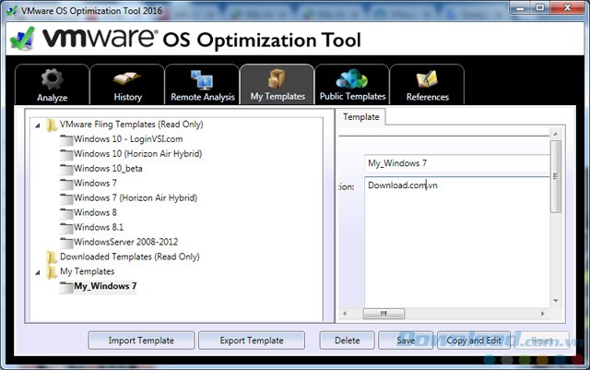Select Windows 10 - LoginVSI.com template
The width and height of the screenshot is (590, 370).
point(127,138)
